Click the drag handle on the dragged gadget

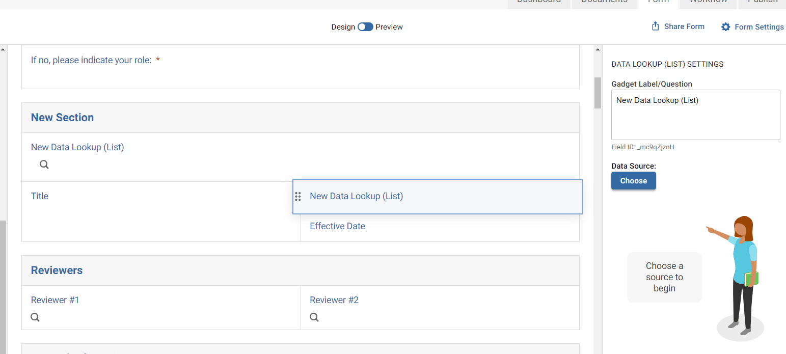[298, 196]
